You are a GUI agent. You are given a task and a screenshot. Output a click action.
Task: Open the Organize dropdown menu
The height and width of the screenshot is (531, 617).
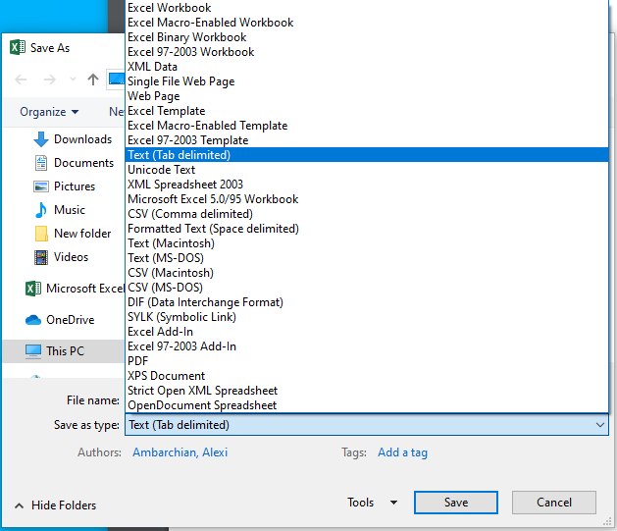pos(49,112)
